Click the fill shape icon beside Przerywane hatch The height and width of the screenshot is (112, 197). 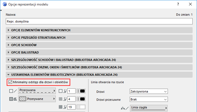click(x=15, y=99)
